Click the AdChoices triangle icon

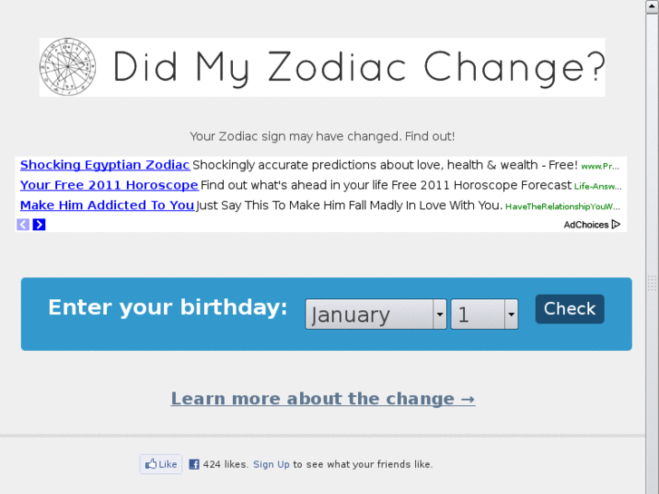point(616,224)
